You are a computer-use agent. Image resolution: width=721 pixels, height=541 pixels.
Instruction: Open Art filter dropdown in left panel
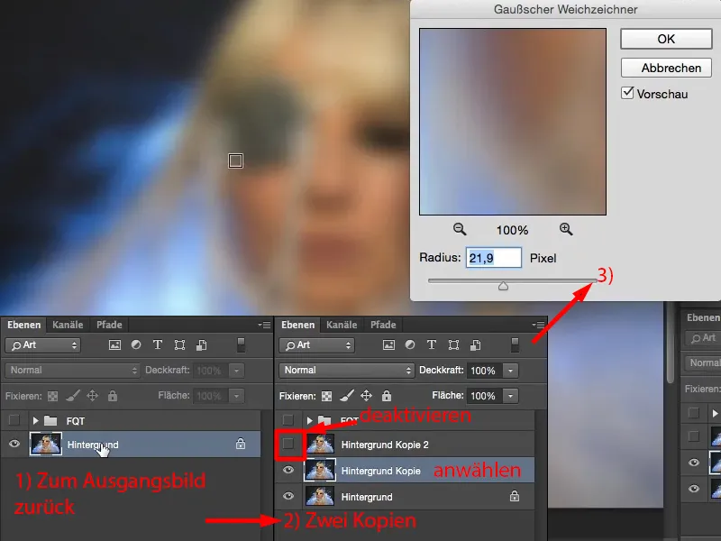[x=42, y=345]
